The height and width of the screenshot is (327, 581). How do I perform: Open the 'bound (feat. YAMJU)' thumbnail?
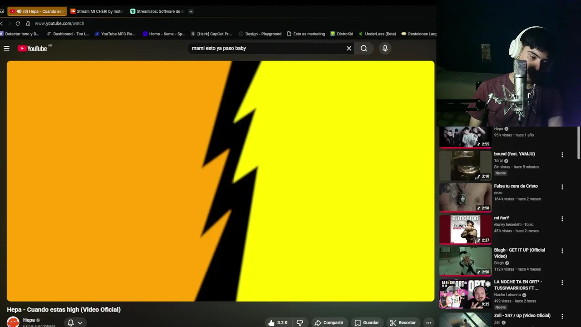[465, 166]
